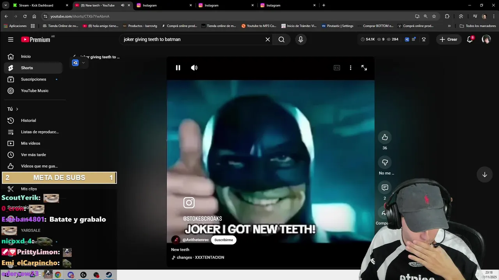Open 'Ver más tarde' in the sidebar

click(x=33, y=155)
